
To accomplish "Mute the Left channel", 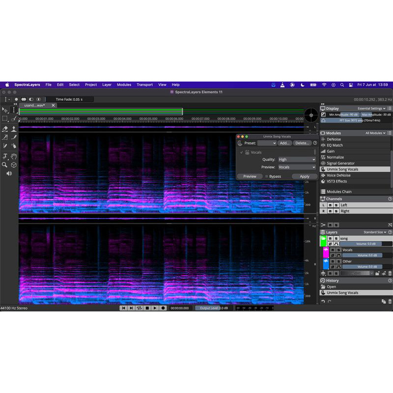I will [330, 205].
